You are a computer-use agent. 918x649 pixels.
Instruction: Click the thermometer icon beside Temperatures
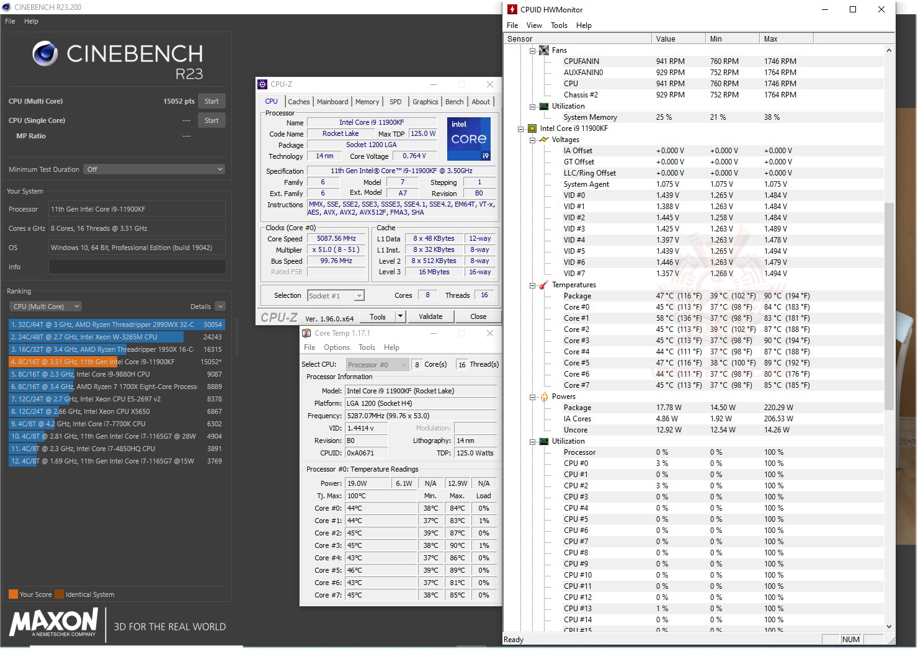[544, 285]
